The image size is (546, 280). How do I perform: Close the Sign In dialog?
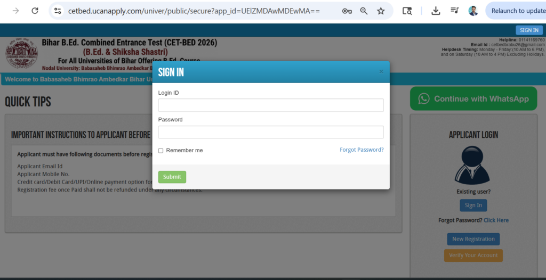pos(381,72)
